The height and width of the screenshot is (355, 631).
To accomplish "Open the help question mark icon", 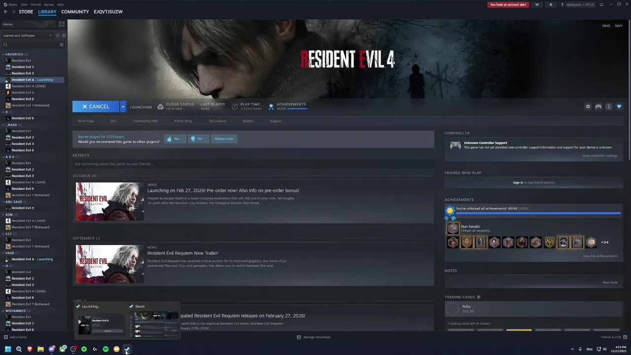I will (562, 4).
